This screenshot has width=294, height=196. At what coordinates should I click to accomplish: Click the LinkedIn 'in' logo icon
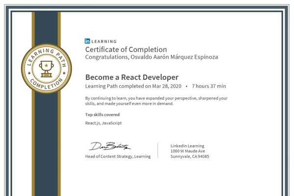pyautogui.click(x=87, y=41)
